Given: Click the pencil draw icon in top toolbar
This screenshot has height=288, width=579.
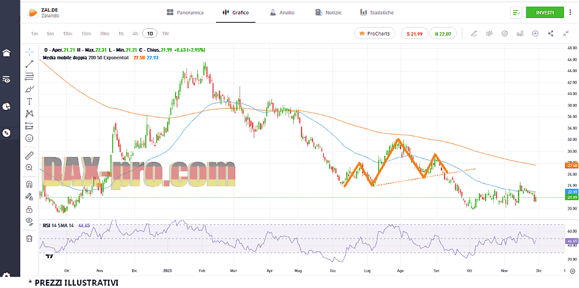Looking at the screenshot, I should (474, 34).
